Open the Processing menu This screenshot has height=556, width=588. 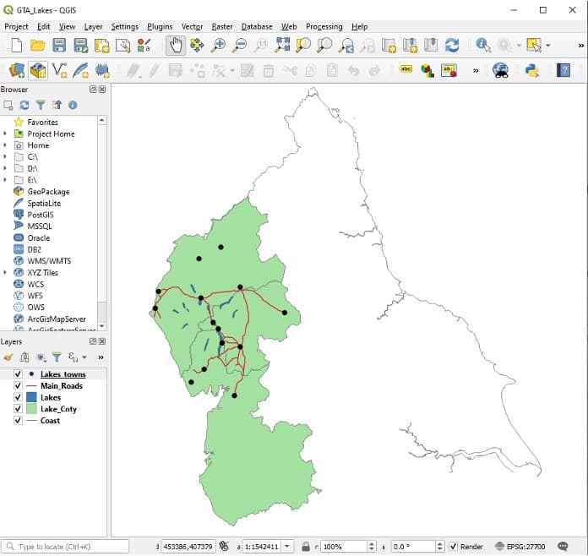(x=324, y=26)
